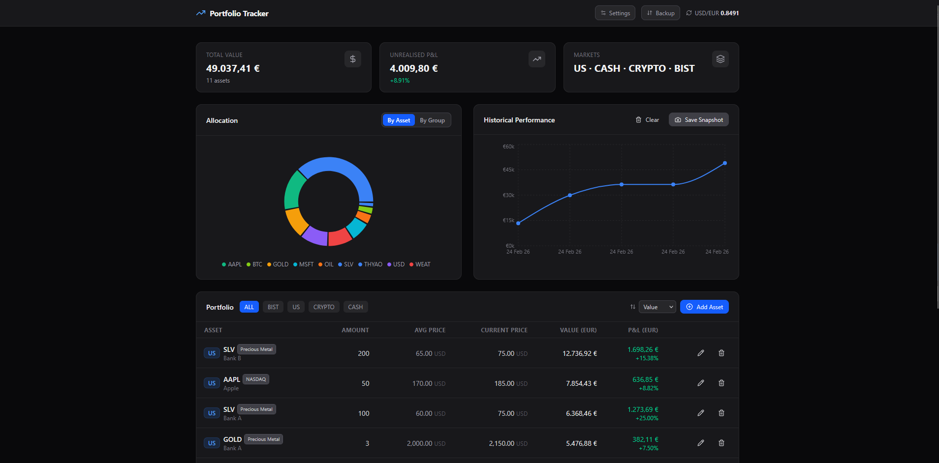The image size is (939, 463).
Task: Click the layers icon on the Markets card
Action: coord(720,58)
